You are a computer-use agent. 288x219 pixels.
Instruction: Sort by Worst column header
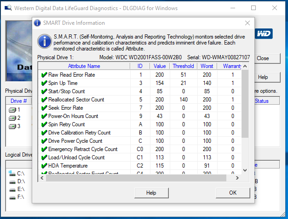click(x=207, y=66)
